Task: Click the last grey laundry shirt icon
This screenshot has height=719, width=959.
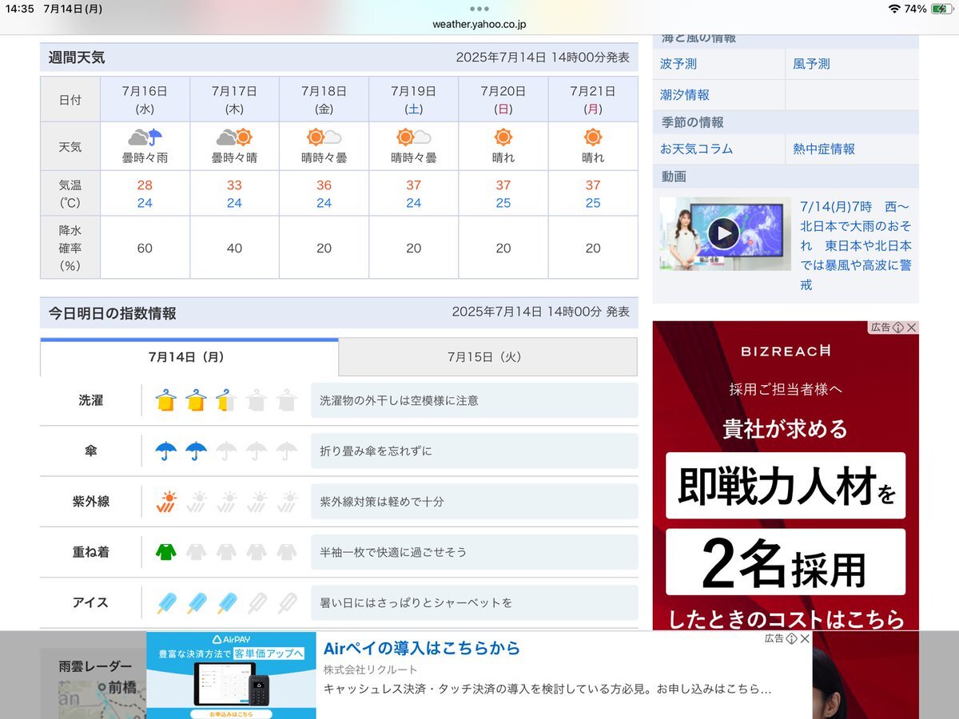Action: [x=286, y=400]
